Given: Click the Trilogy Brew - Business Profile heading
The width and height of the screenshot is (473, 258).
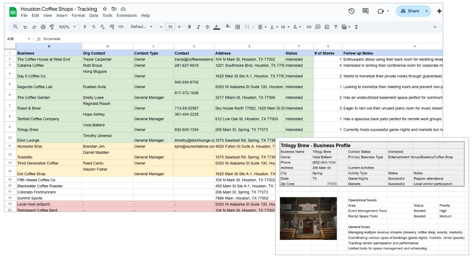Looking at the screenshot, I should 315,146.
